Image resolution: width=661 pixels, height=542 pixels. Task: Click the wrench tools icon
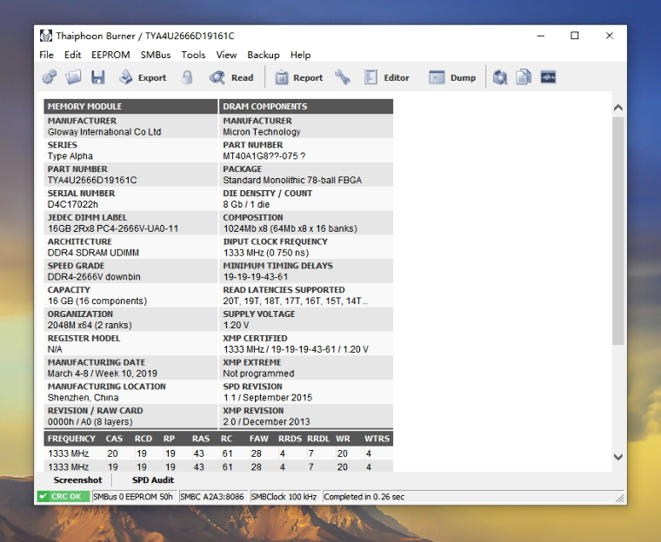(343, 77)
